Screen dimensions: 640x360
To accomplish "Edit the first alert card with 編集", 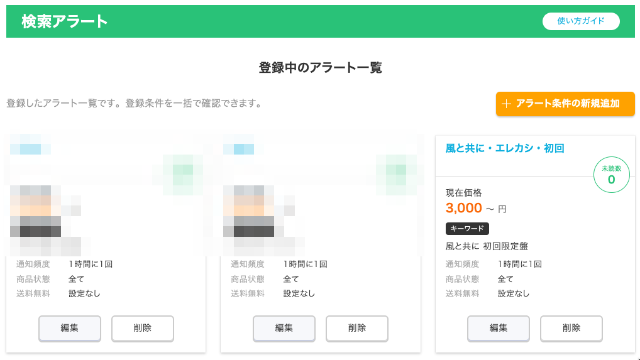I will pyautogui.click(x=69, y=328).
